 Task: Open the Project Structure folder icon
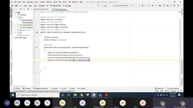pos(160,5)
